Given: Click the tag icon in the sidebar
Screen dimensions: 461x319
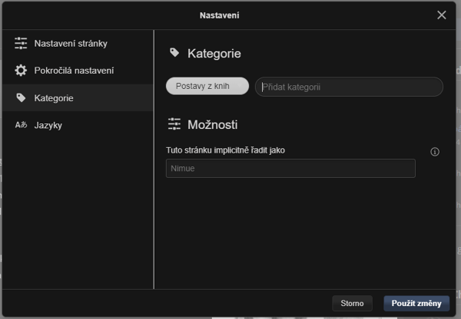Looking at the screenshot, I should tap(21, 98).
